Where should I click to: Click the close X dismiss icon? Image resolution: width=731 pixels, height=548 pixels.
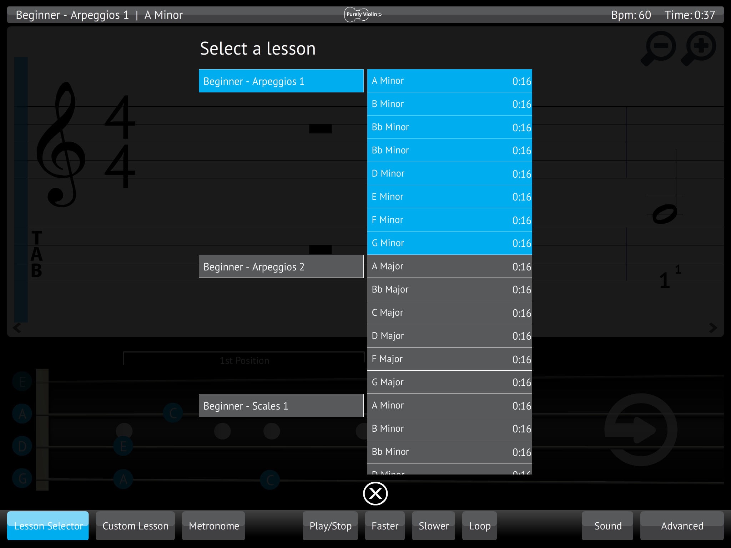(374, 493)
